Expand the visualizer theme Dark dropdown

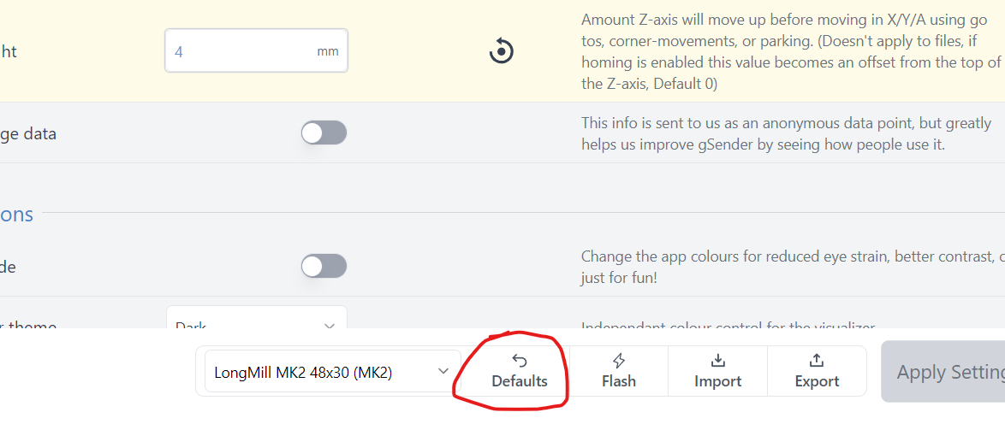coord(256,318)
